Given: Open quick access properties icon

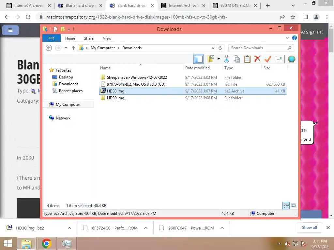Looking at the screenshot, I should pos(55,29).
